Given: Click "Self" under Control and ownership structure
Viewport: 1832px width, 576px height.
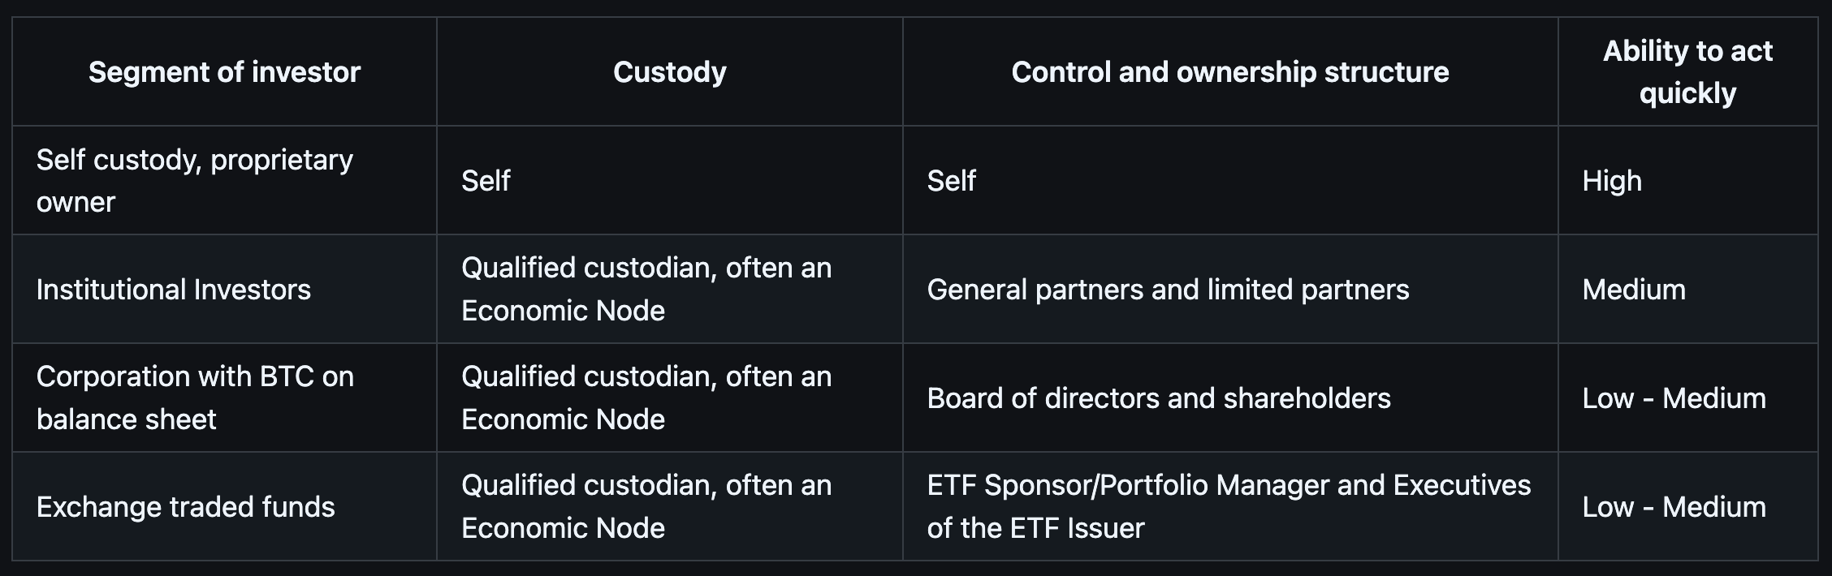Looking at the screenshot, I should [951, 181].
